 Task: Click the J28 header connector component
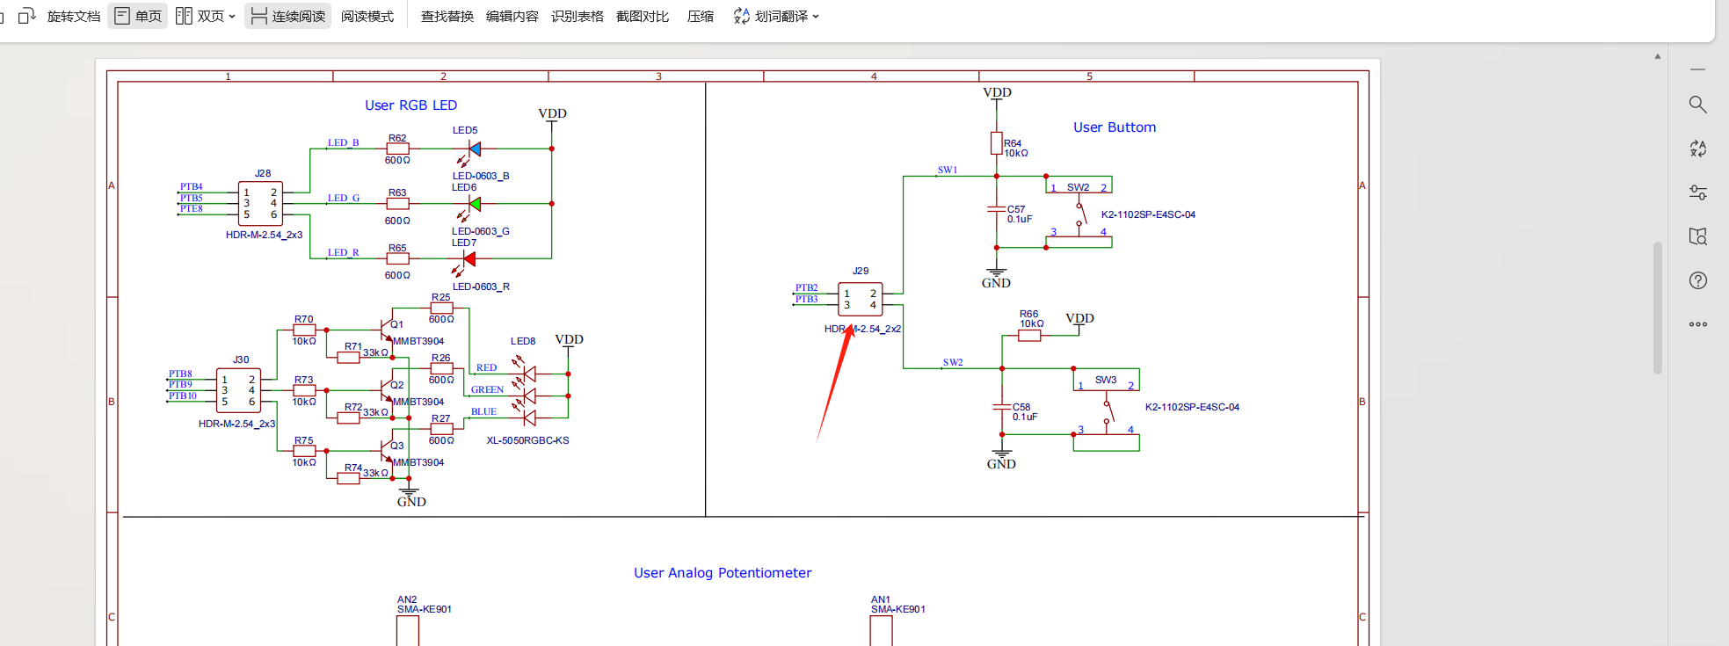[x=260, y=204]
